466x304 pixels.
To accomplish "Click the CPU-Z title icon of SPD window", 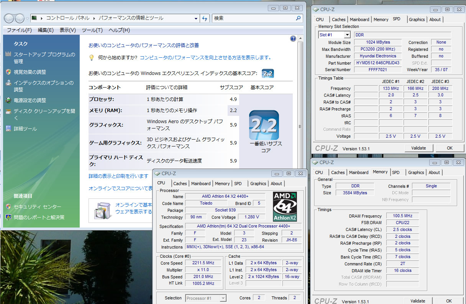I will click(x=316, y=9).
